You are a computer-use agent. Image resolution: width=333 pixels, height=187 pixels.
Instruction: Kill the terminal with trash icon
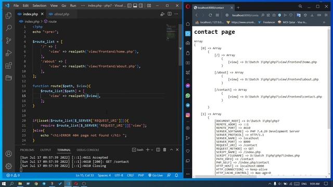click(x=164, y=150)
